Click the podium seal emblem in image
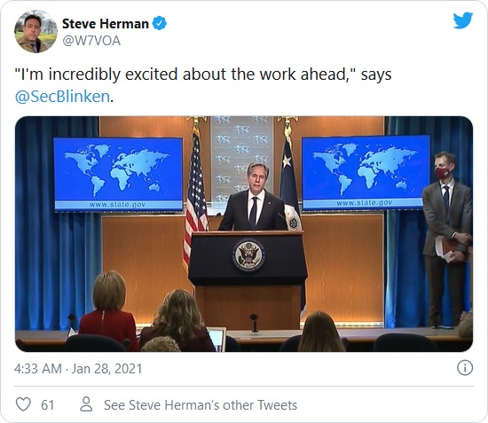 248,255
